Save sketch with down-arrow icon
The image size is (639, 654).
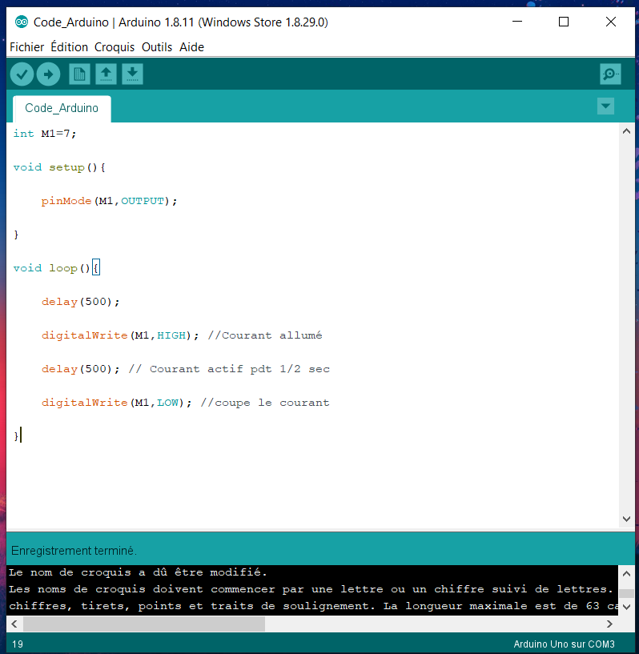132,74
